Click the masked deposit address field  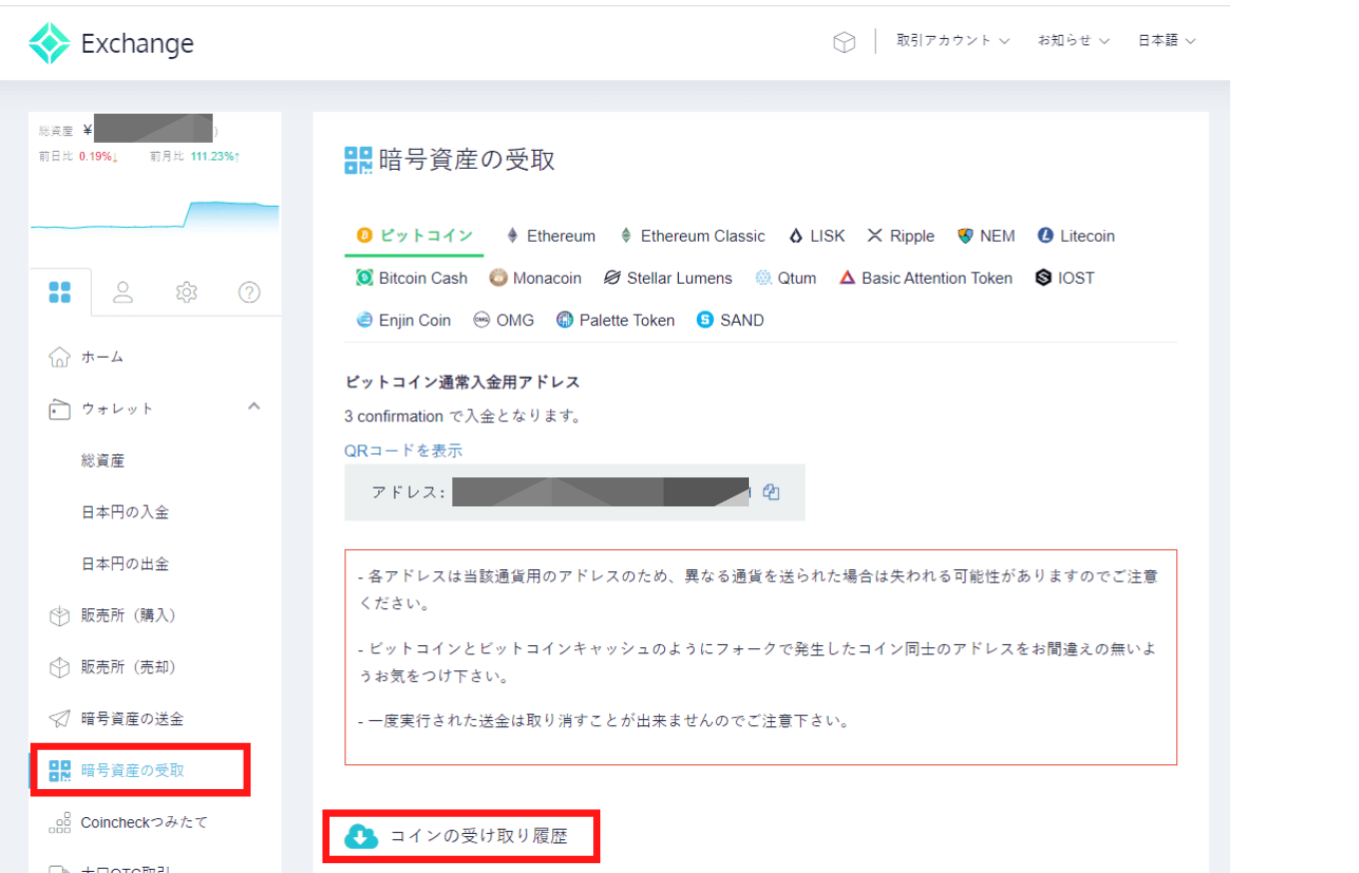tap(600, 491)
